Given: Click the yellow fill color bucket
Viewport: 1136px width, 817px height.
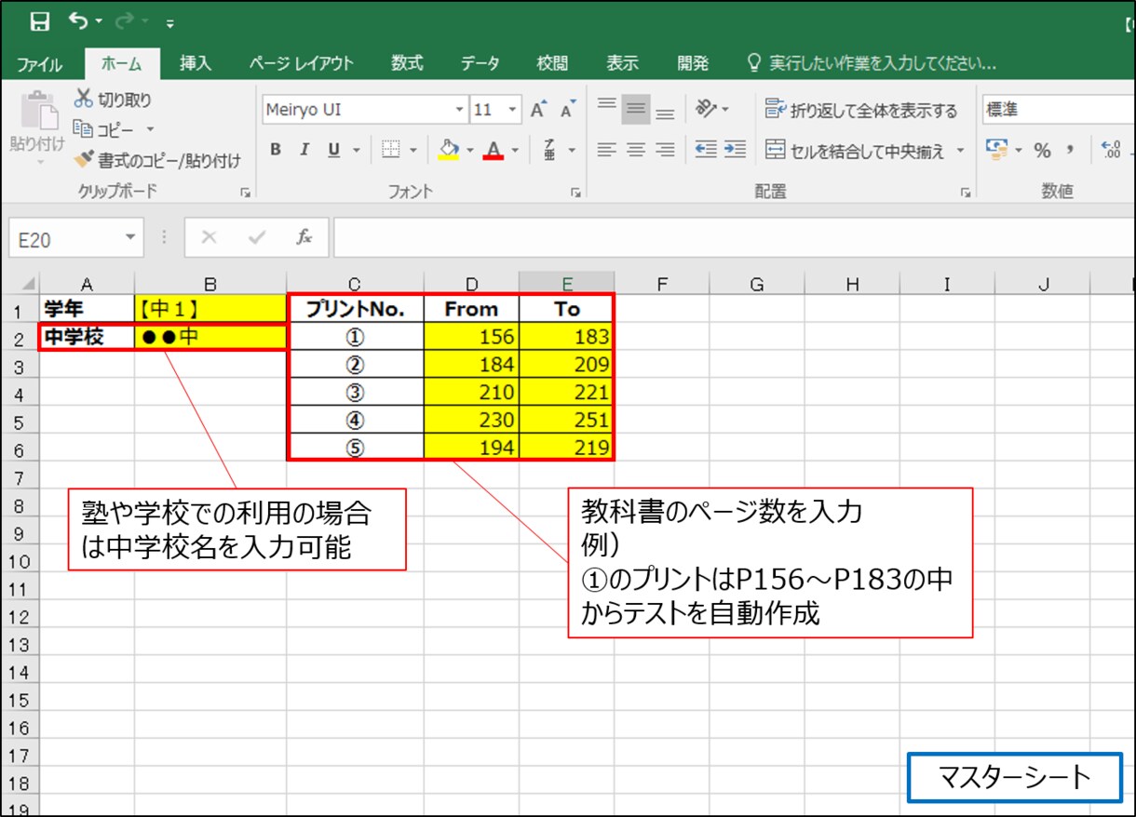Looking at the screenshot, I should click(449, 150).
